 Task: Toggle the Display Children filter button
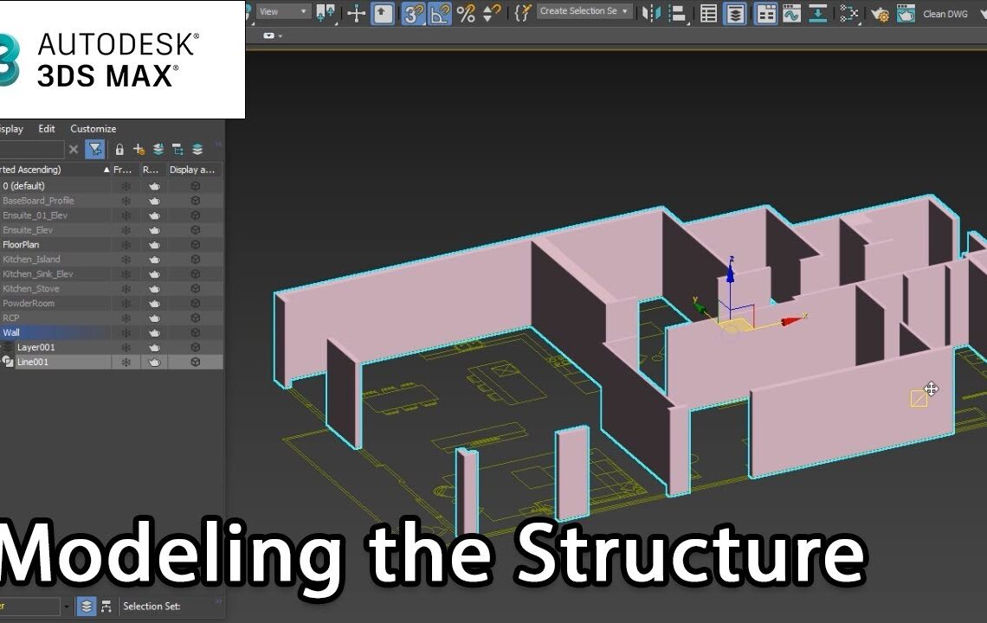[x=178, y=149]
